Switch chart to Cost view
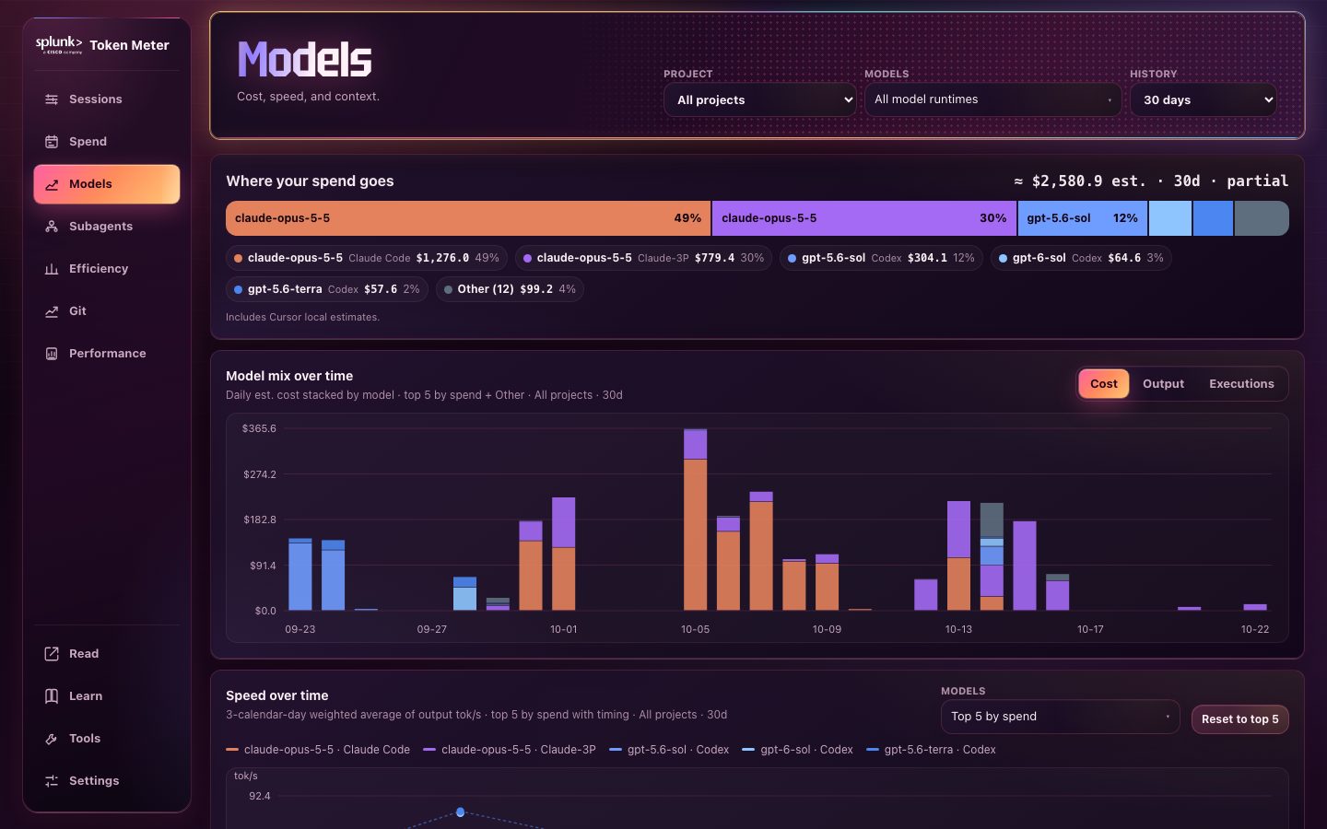The height and width of the screenshot is (829, 1327). pyautogui.click(x=1104, y=384)
